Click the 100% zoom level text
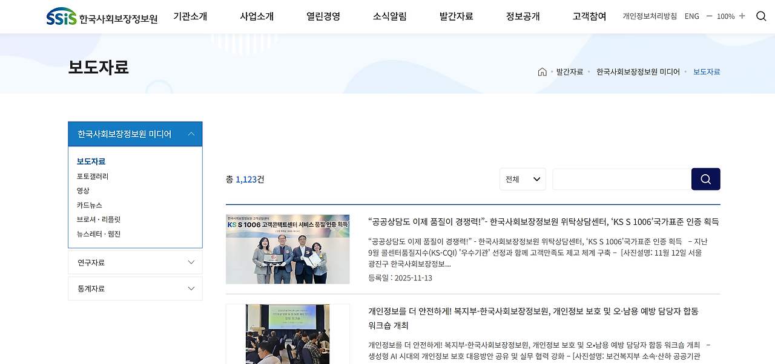The width and height of the screenshot is (775, 364). pyautogui.click(x=726, y=16)
